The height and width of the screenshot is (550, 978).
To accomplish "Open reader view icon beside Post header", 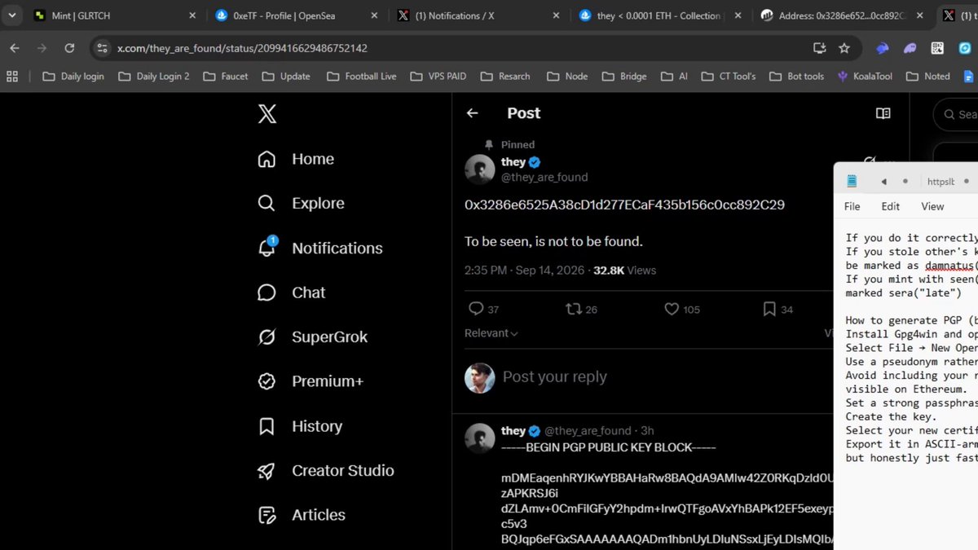I will click(x=883, y=113).
